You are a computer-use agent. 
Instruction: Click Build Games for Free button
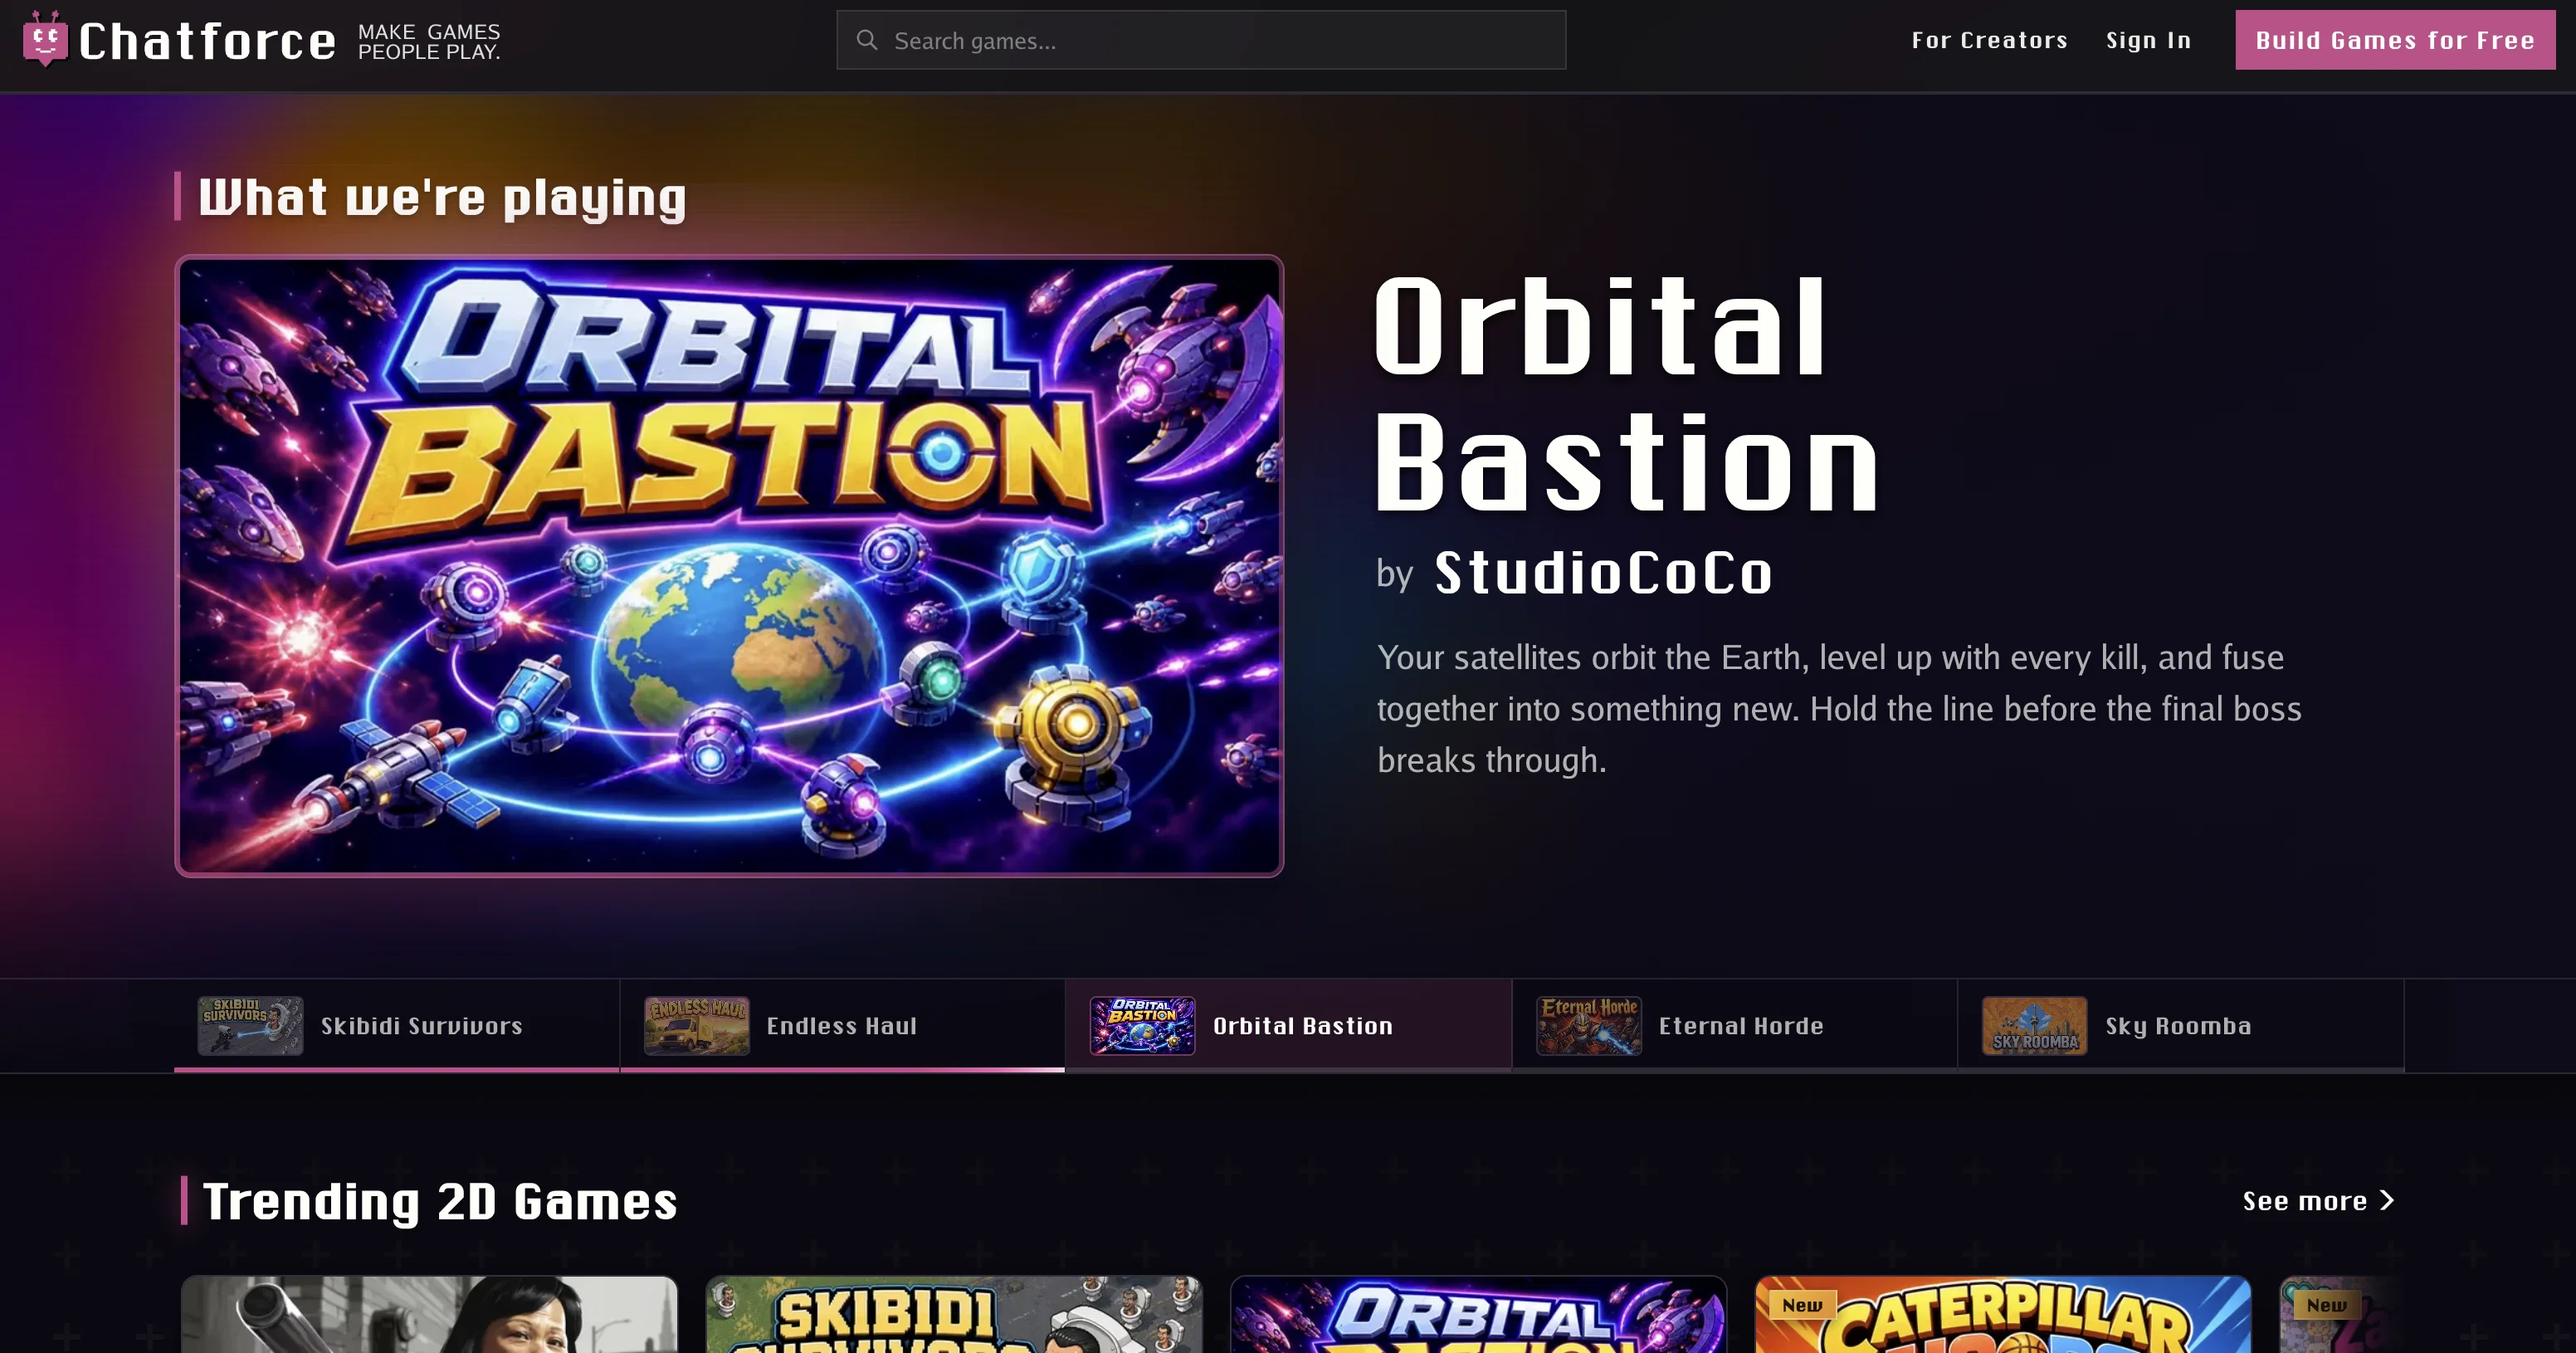tap(2395, 40)
